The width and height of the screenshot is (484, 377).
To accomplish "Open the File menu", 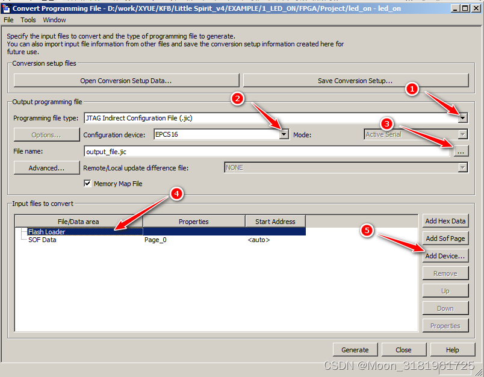I will click(8, 20).
